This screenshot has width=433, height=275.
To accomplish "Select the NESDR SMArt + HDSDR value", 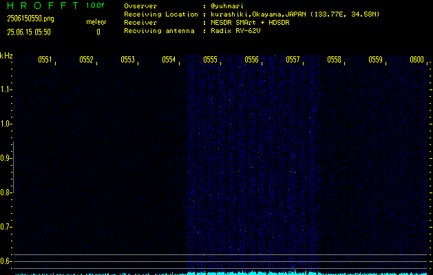I will [250, 23].
